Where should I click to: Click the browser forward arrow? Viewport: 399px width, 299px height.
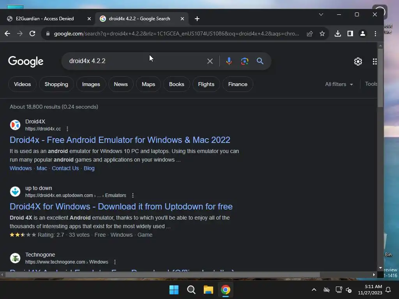[x=20, y=33]
